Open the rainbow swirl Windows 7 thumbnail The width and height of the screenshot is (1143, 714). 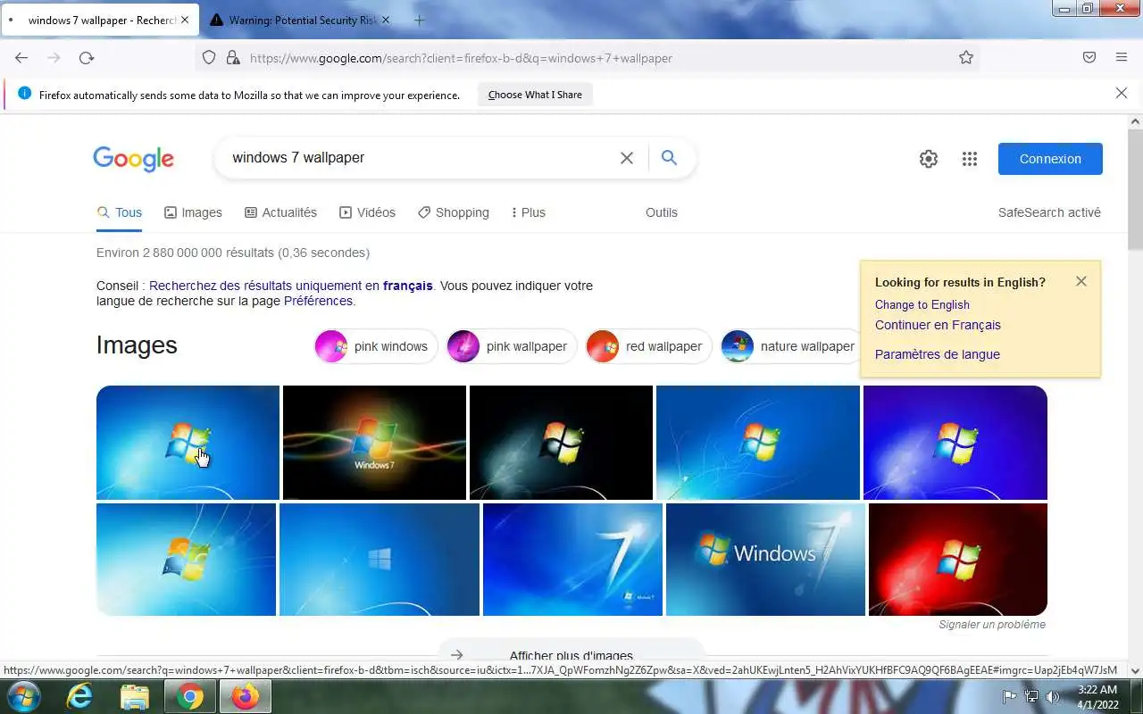[x=374, y=443]
